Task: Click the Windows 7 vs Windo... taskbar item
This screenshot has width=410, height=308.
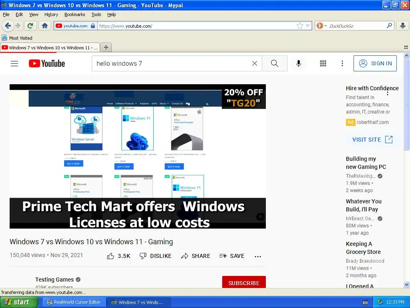Action: 139,302
